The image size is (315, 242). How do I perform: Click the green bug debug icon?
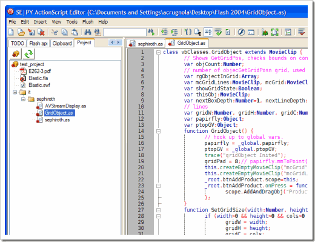pyautogui.click(x=264, y=32)
